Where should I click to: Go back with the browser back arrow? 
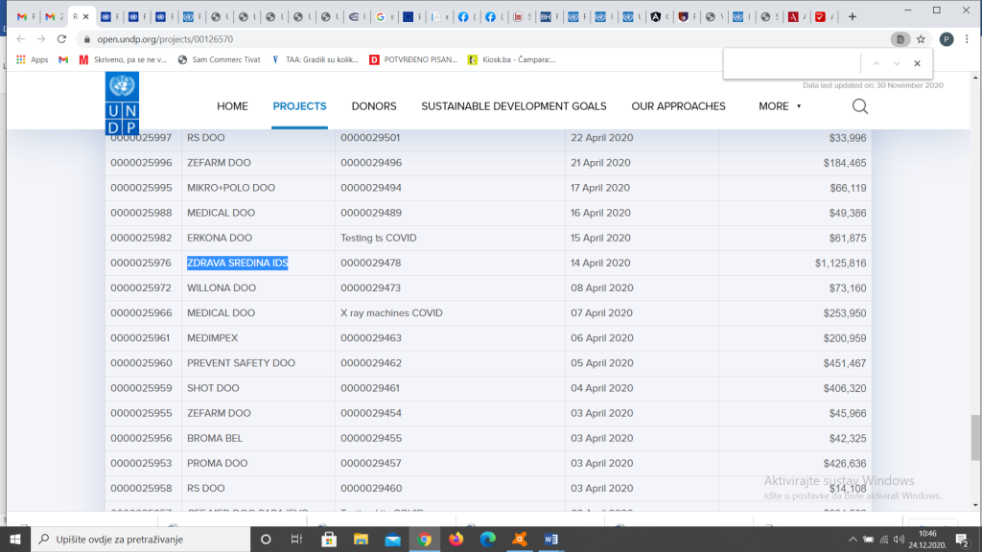click(21, 38)
